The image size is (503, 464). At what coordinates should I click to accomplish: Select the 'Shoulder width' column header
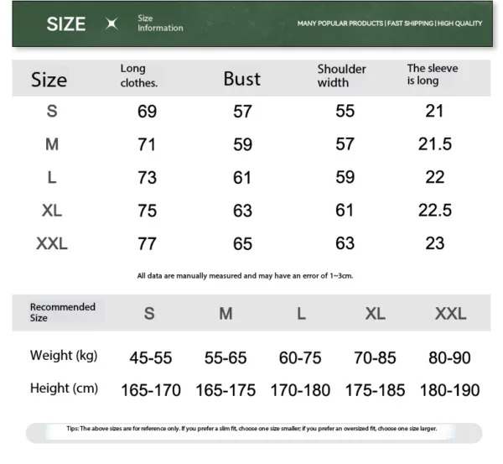(341, 76)
